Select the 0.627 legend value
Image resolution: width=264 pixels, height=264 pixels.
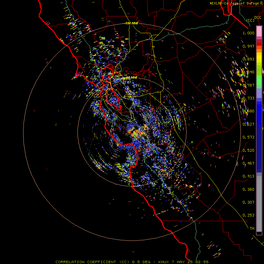(248, 124)
